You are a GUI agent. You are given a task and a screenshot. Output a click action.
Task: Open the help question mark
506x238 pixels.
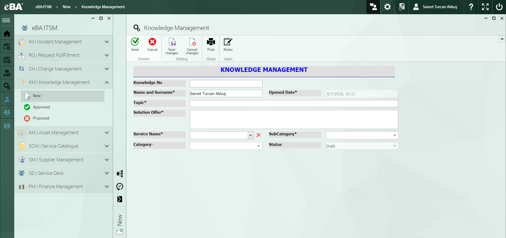pos(471,7)
